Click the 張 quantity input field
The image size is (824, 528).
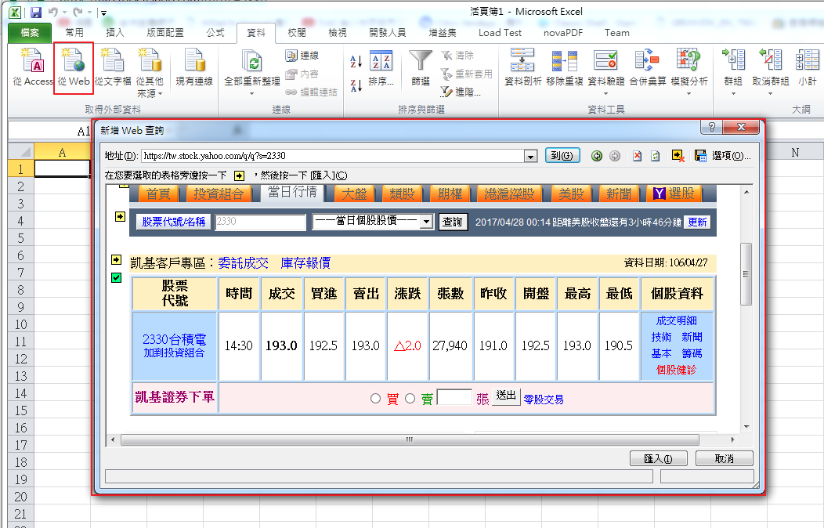(454, 397)
